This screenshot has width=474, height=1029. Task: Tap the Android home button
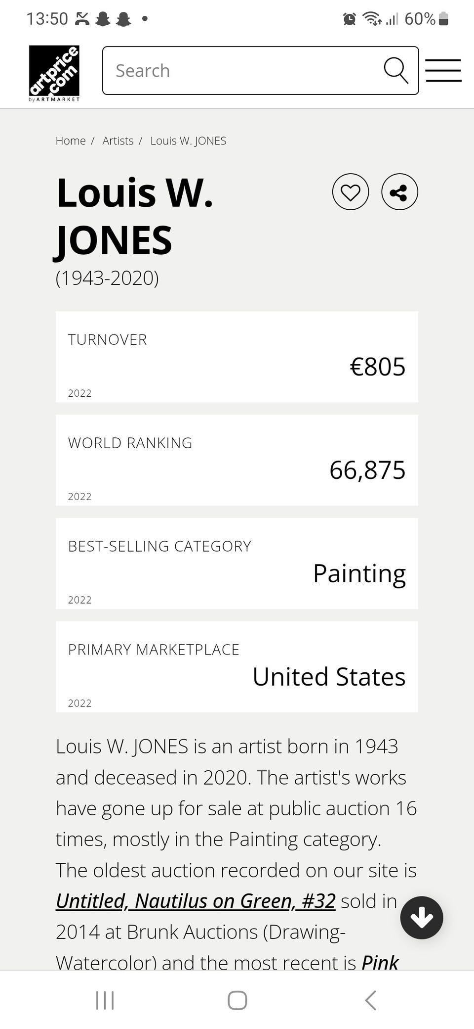pos(237,1000)
